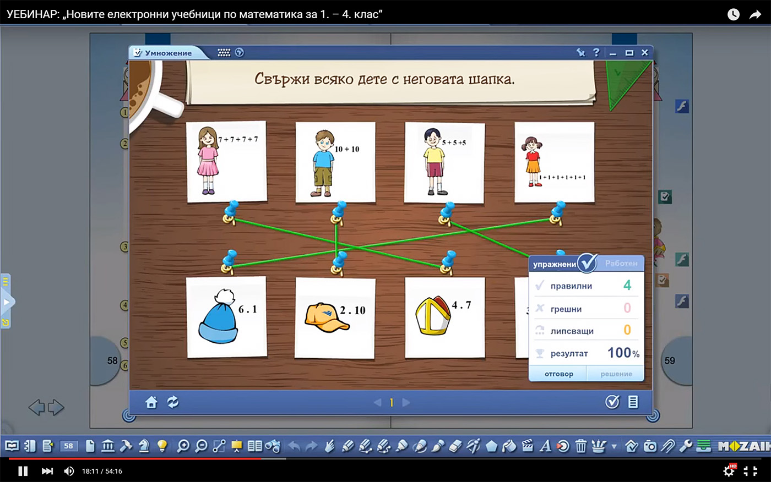Click the refresh exercise arrows icon
771x482 pixels.
(173, 402)
